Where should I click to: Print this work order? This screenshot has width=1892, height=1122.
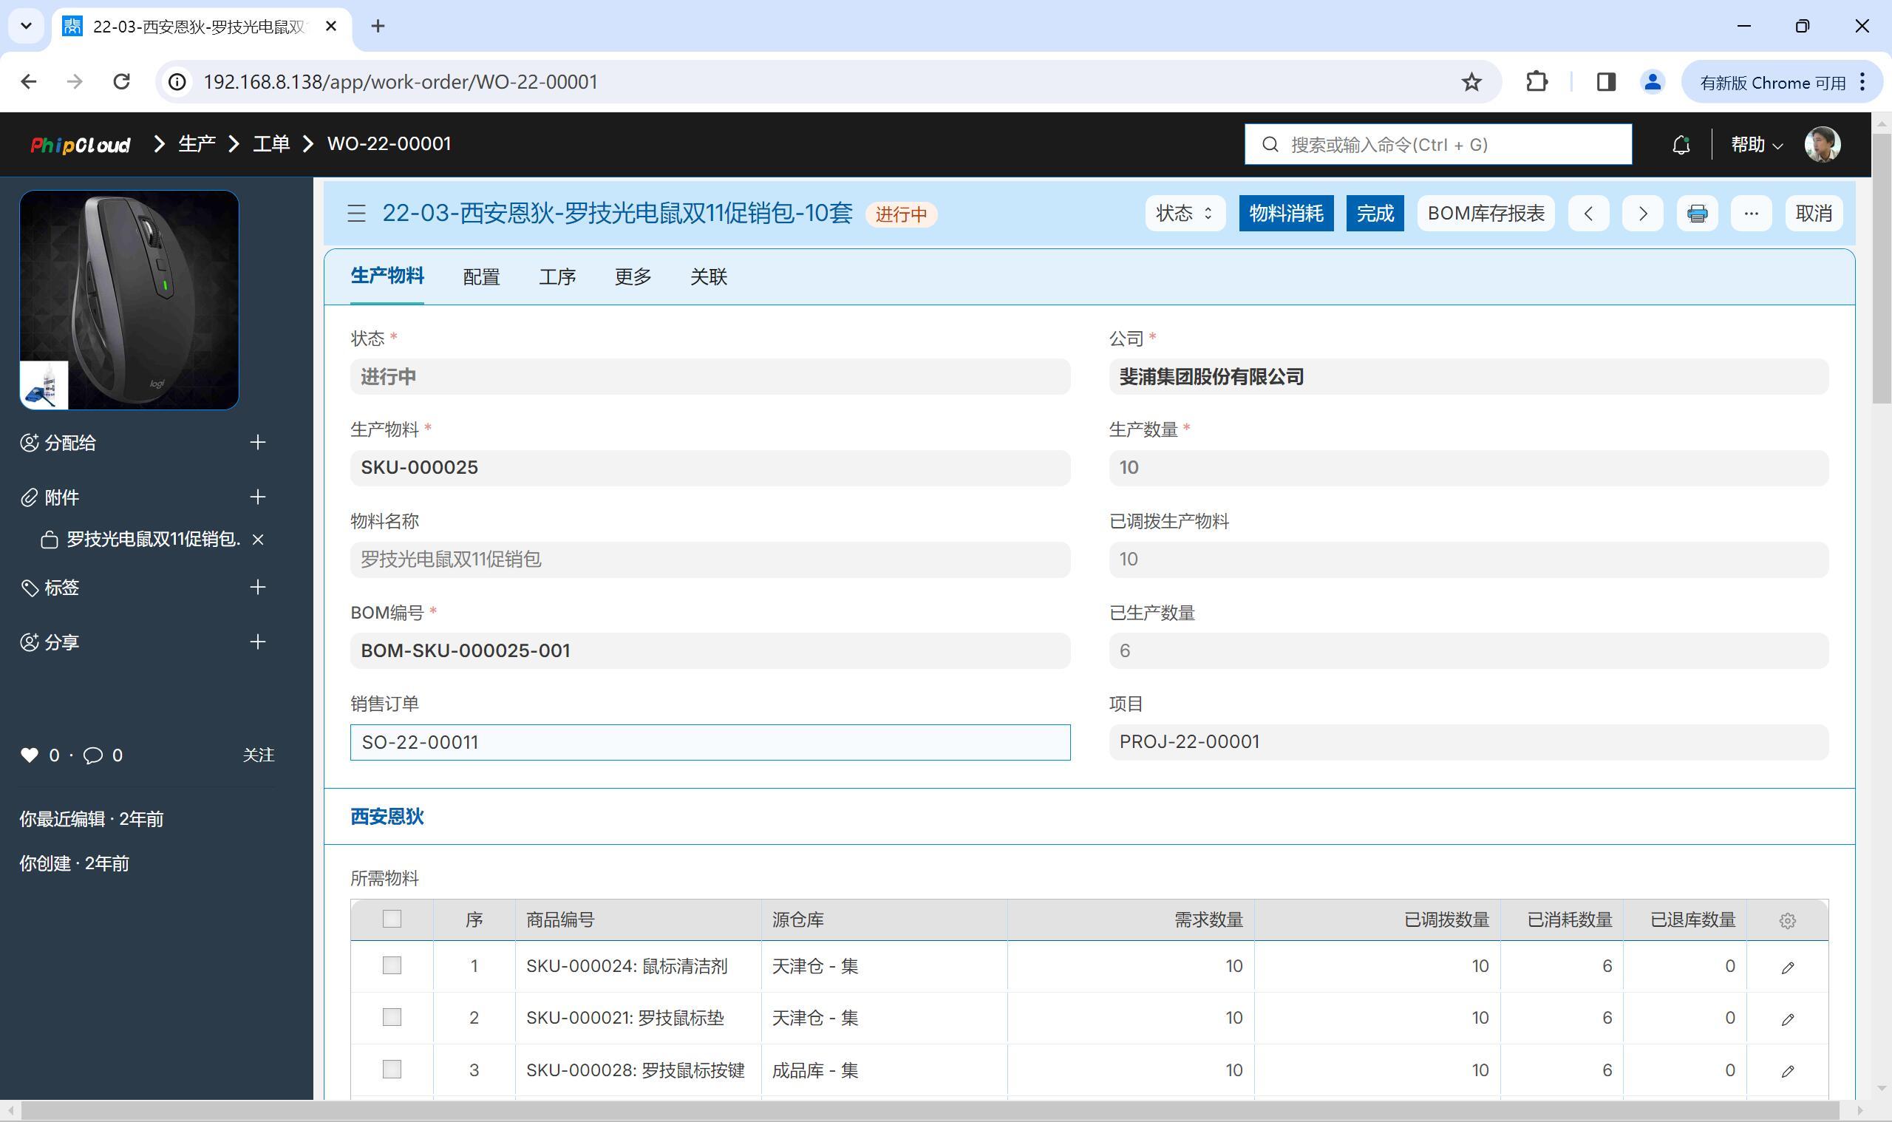(1697, 214)
